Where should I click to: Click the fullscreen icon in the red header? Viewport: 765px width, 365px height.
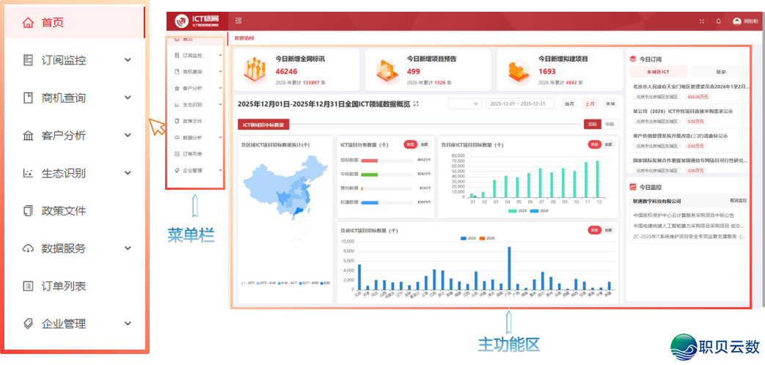click(702, 21)
